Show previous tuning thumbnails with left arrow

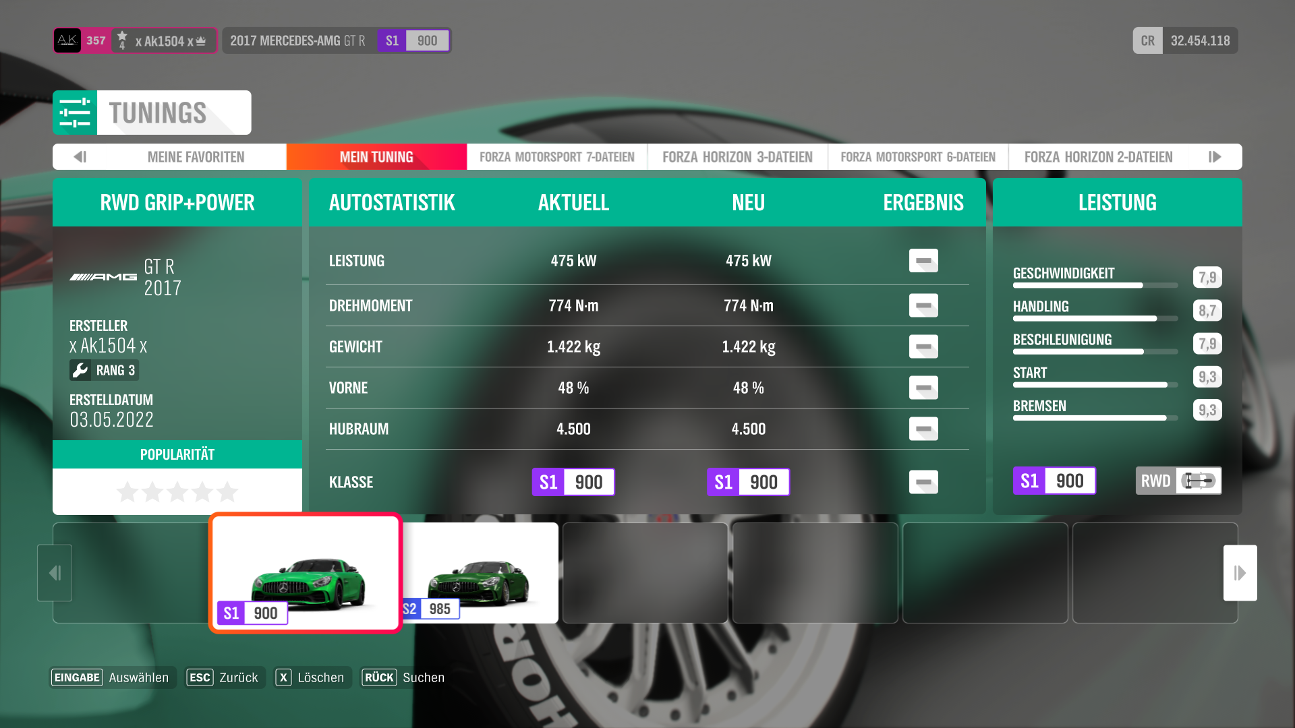[55, 573]
